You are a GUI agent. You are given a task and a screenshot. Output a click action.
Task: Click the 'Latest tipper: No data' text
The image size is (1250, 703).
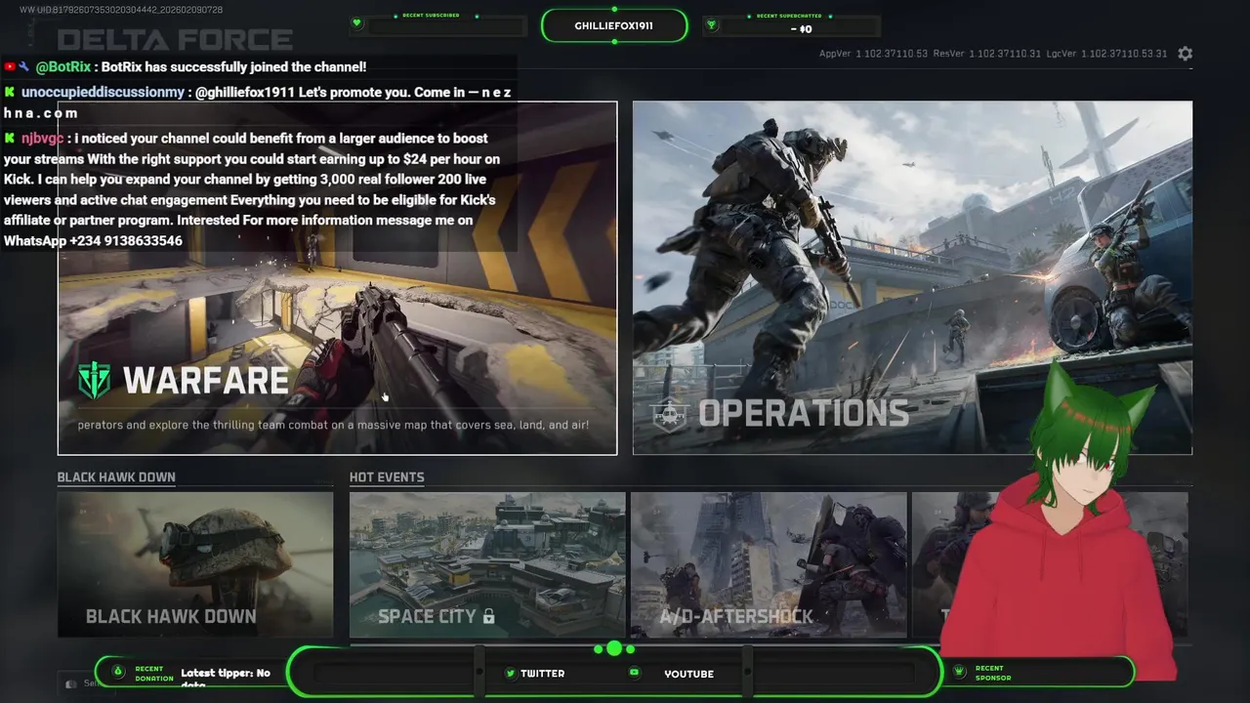226,678
